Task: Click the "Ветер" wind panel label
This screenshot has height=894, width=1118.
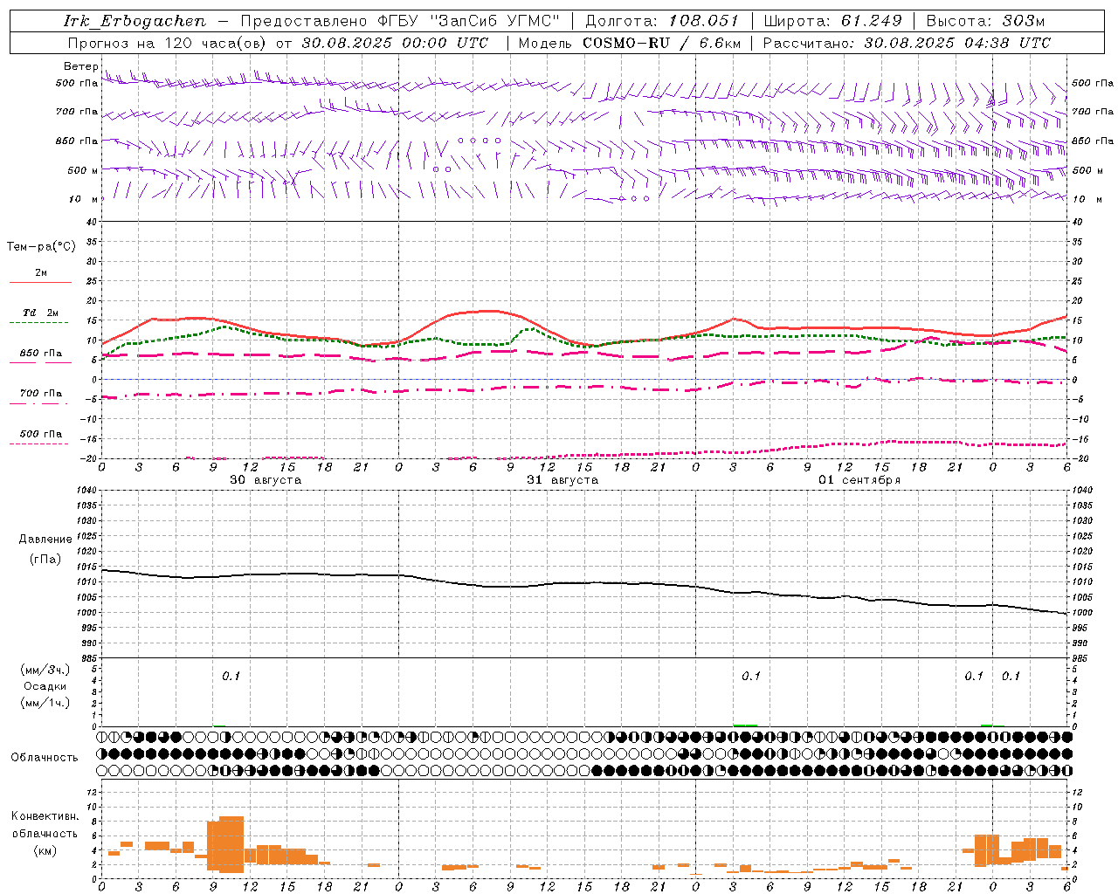Action: coord(80,67)
